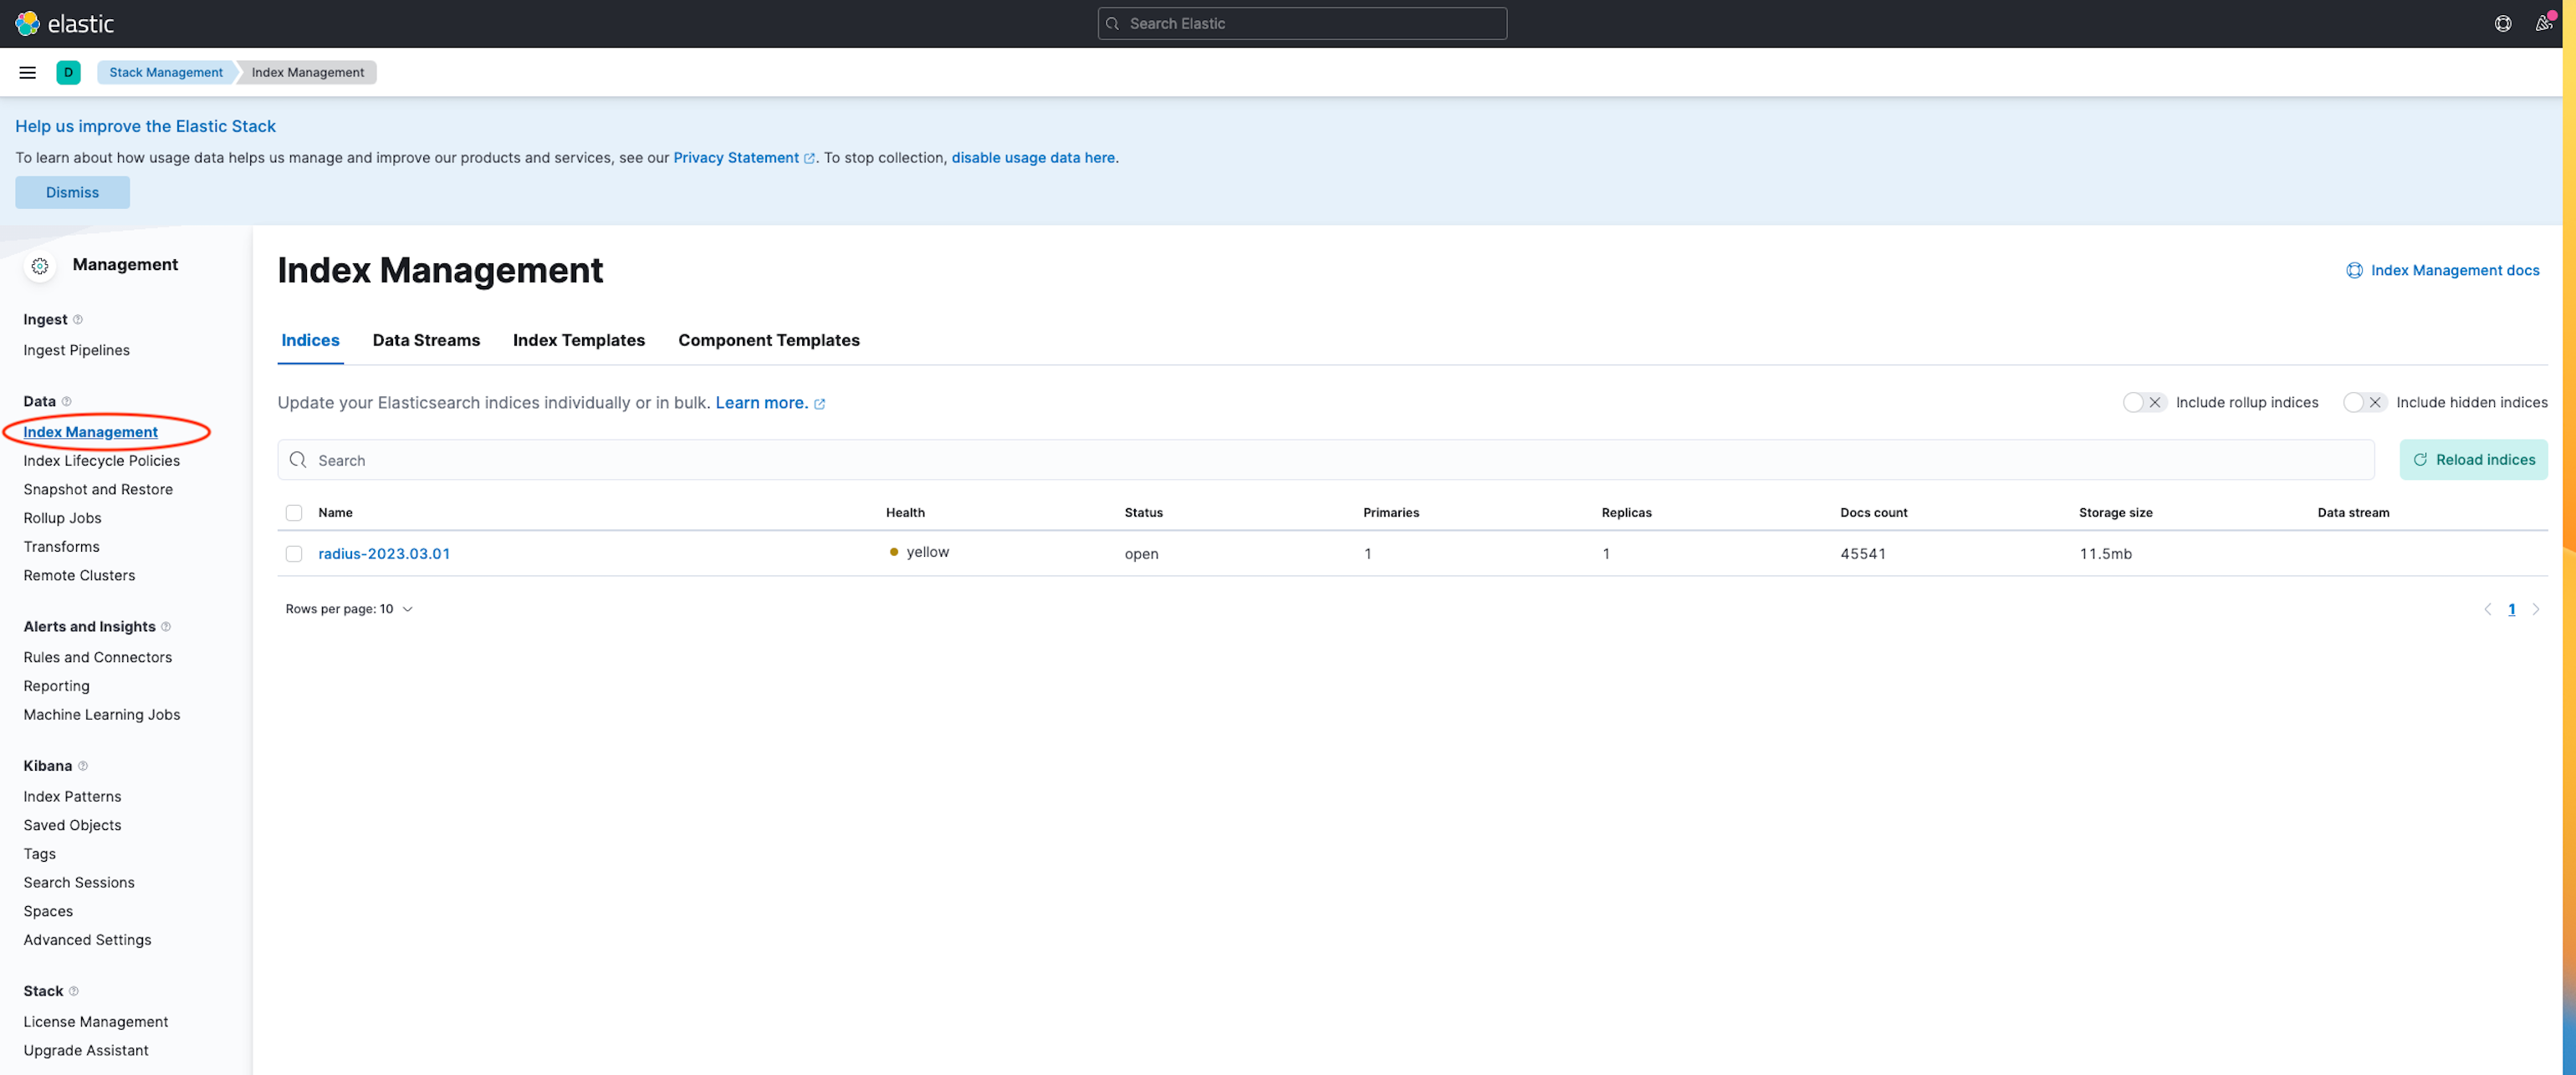Go to previous page arrow
The height and width of the screenshot is (1075, 2576).
(x=2487, y=609)
